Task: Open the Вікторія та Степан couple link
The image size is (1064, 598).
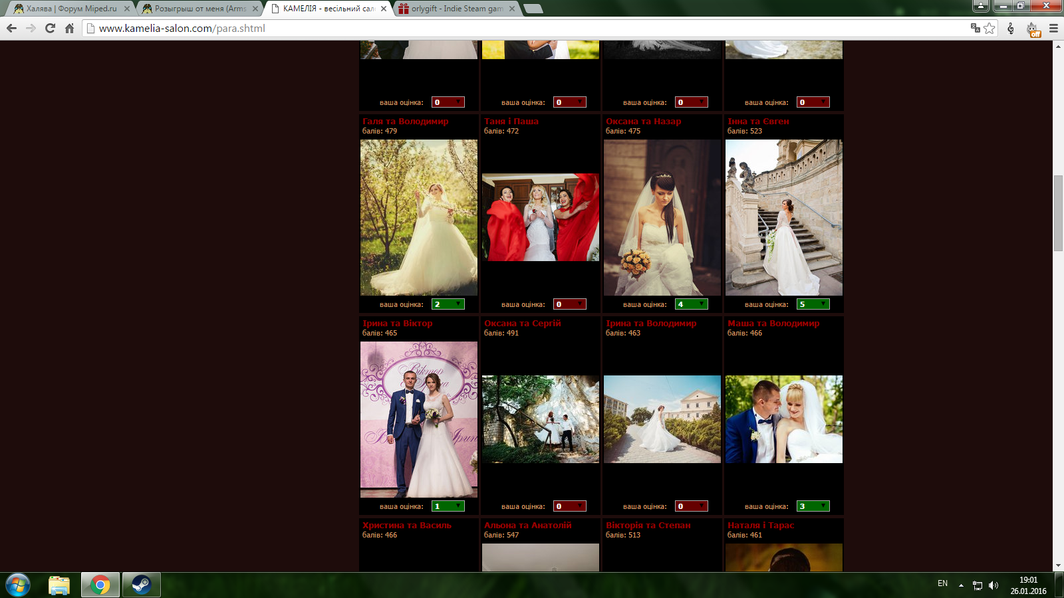Action: (x=648, y=526)
